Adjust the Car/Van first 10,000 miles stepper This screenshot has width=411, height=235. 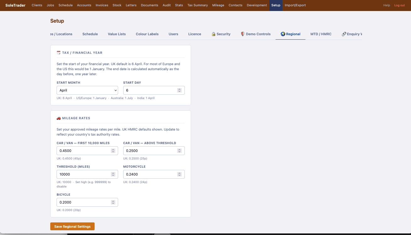pos(113,151)
